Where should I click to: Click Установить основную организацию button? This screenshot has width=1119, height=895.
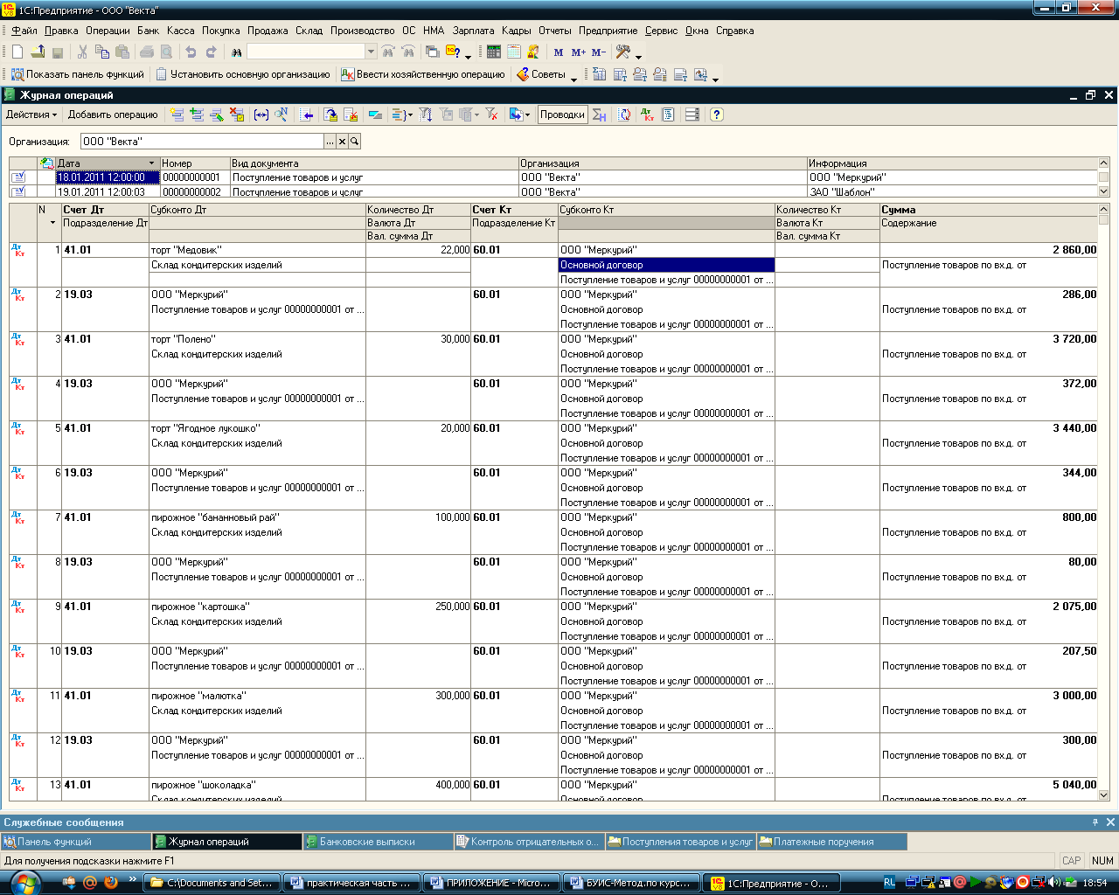point(243,75)
